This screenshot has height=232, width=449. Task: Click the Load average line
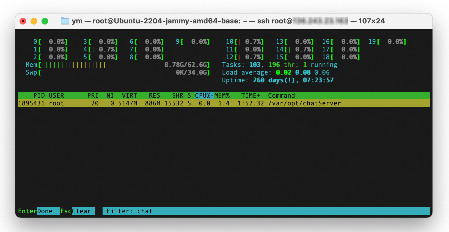click(x=276, y=72)
